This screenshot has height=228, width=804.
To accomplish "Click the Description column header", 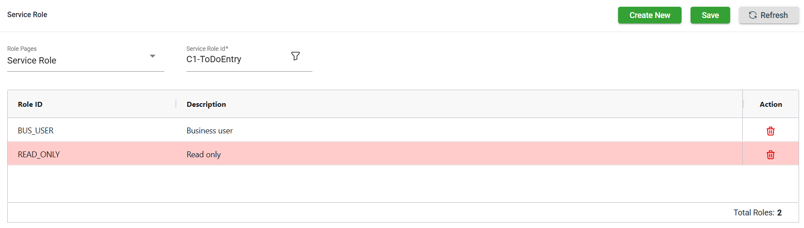I will [206, 104].
